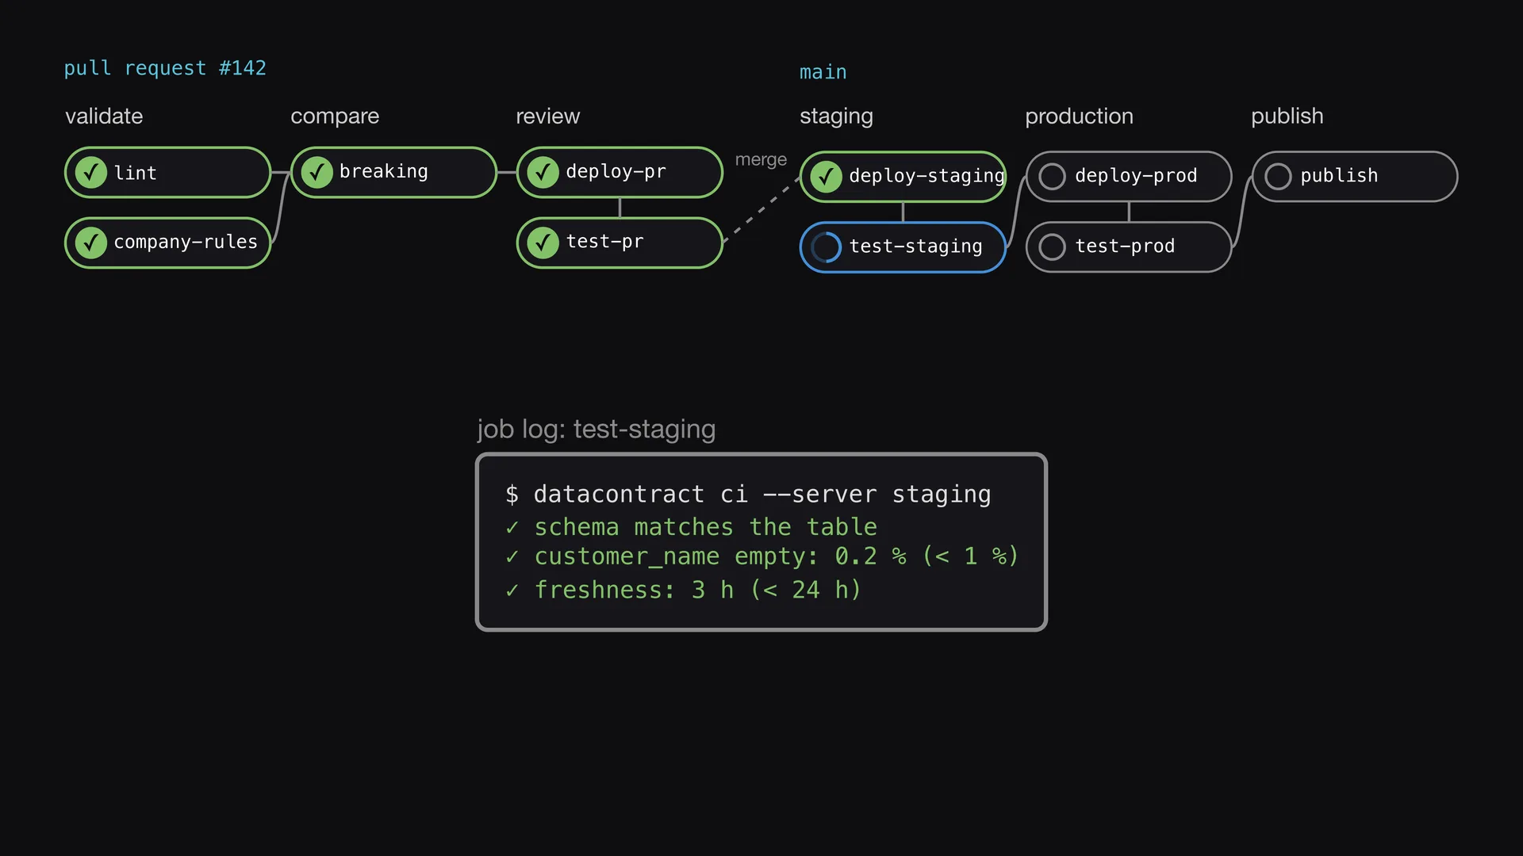Viewport: 1523px width, 856px height.
Task: Click the green check icon on company-rules
Action: pyautogui.click(x=91, y=243)
